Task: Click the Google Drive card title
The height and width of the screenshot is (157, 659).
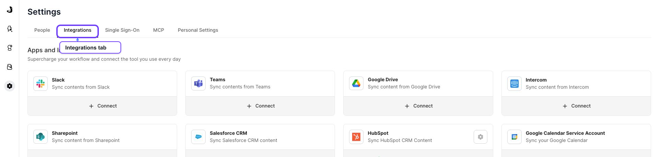Action: (383, 80)
